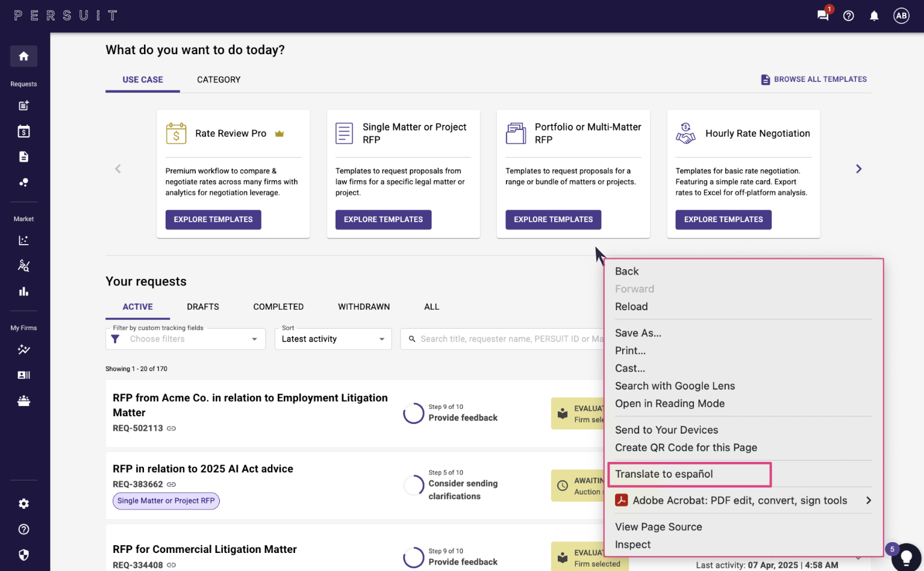924x571 pixels.
Task: Select the ACTIVE requests tab
Action: [138, 307]
